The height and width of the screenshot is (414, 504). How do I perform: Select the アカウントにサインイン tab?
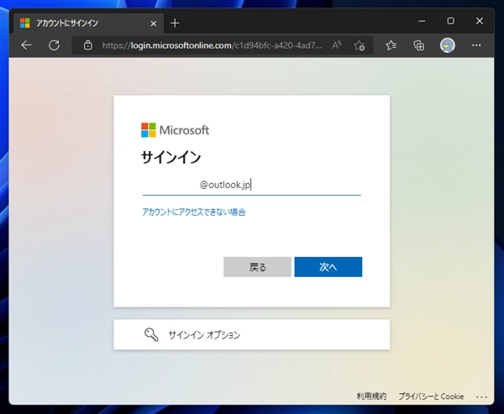point(88,24)
